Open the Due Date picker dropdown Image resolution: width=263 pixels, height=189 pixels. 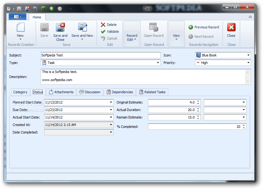coord(111,110)
